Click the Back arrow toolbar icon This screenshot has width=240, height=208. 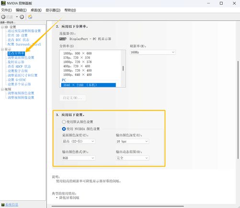[3, 17]
